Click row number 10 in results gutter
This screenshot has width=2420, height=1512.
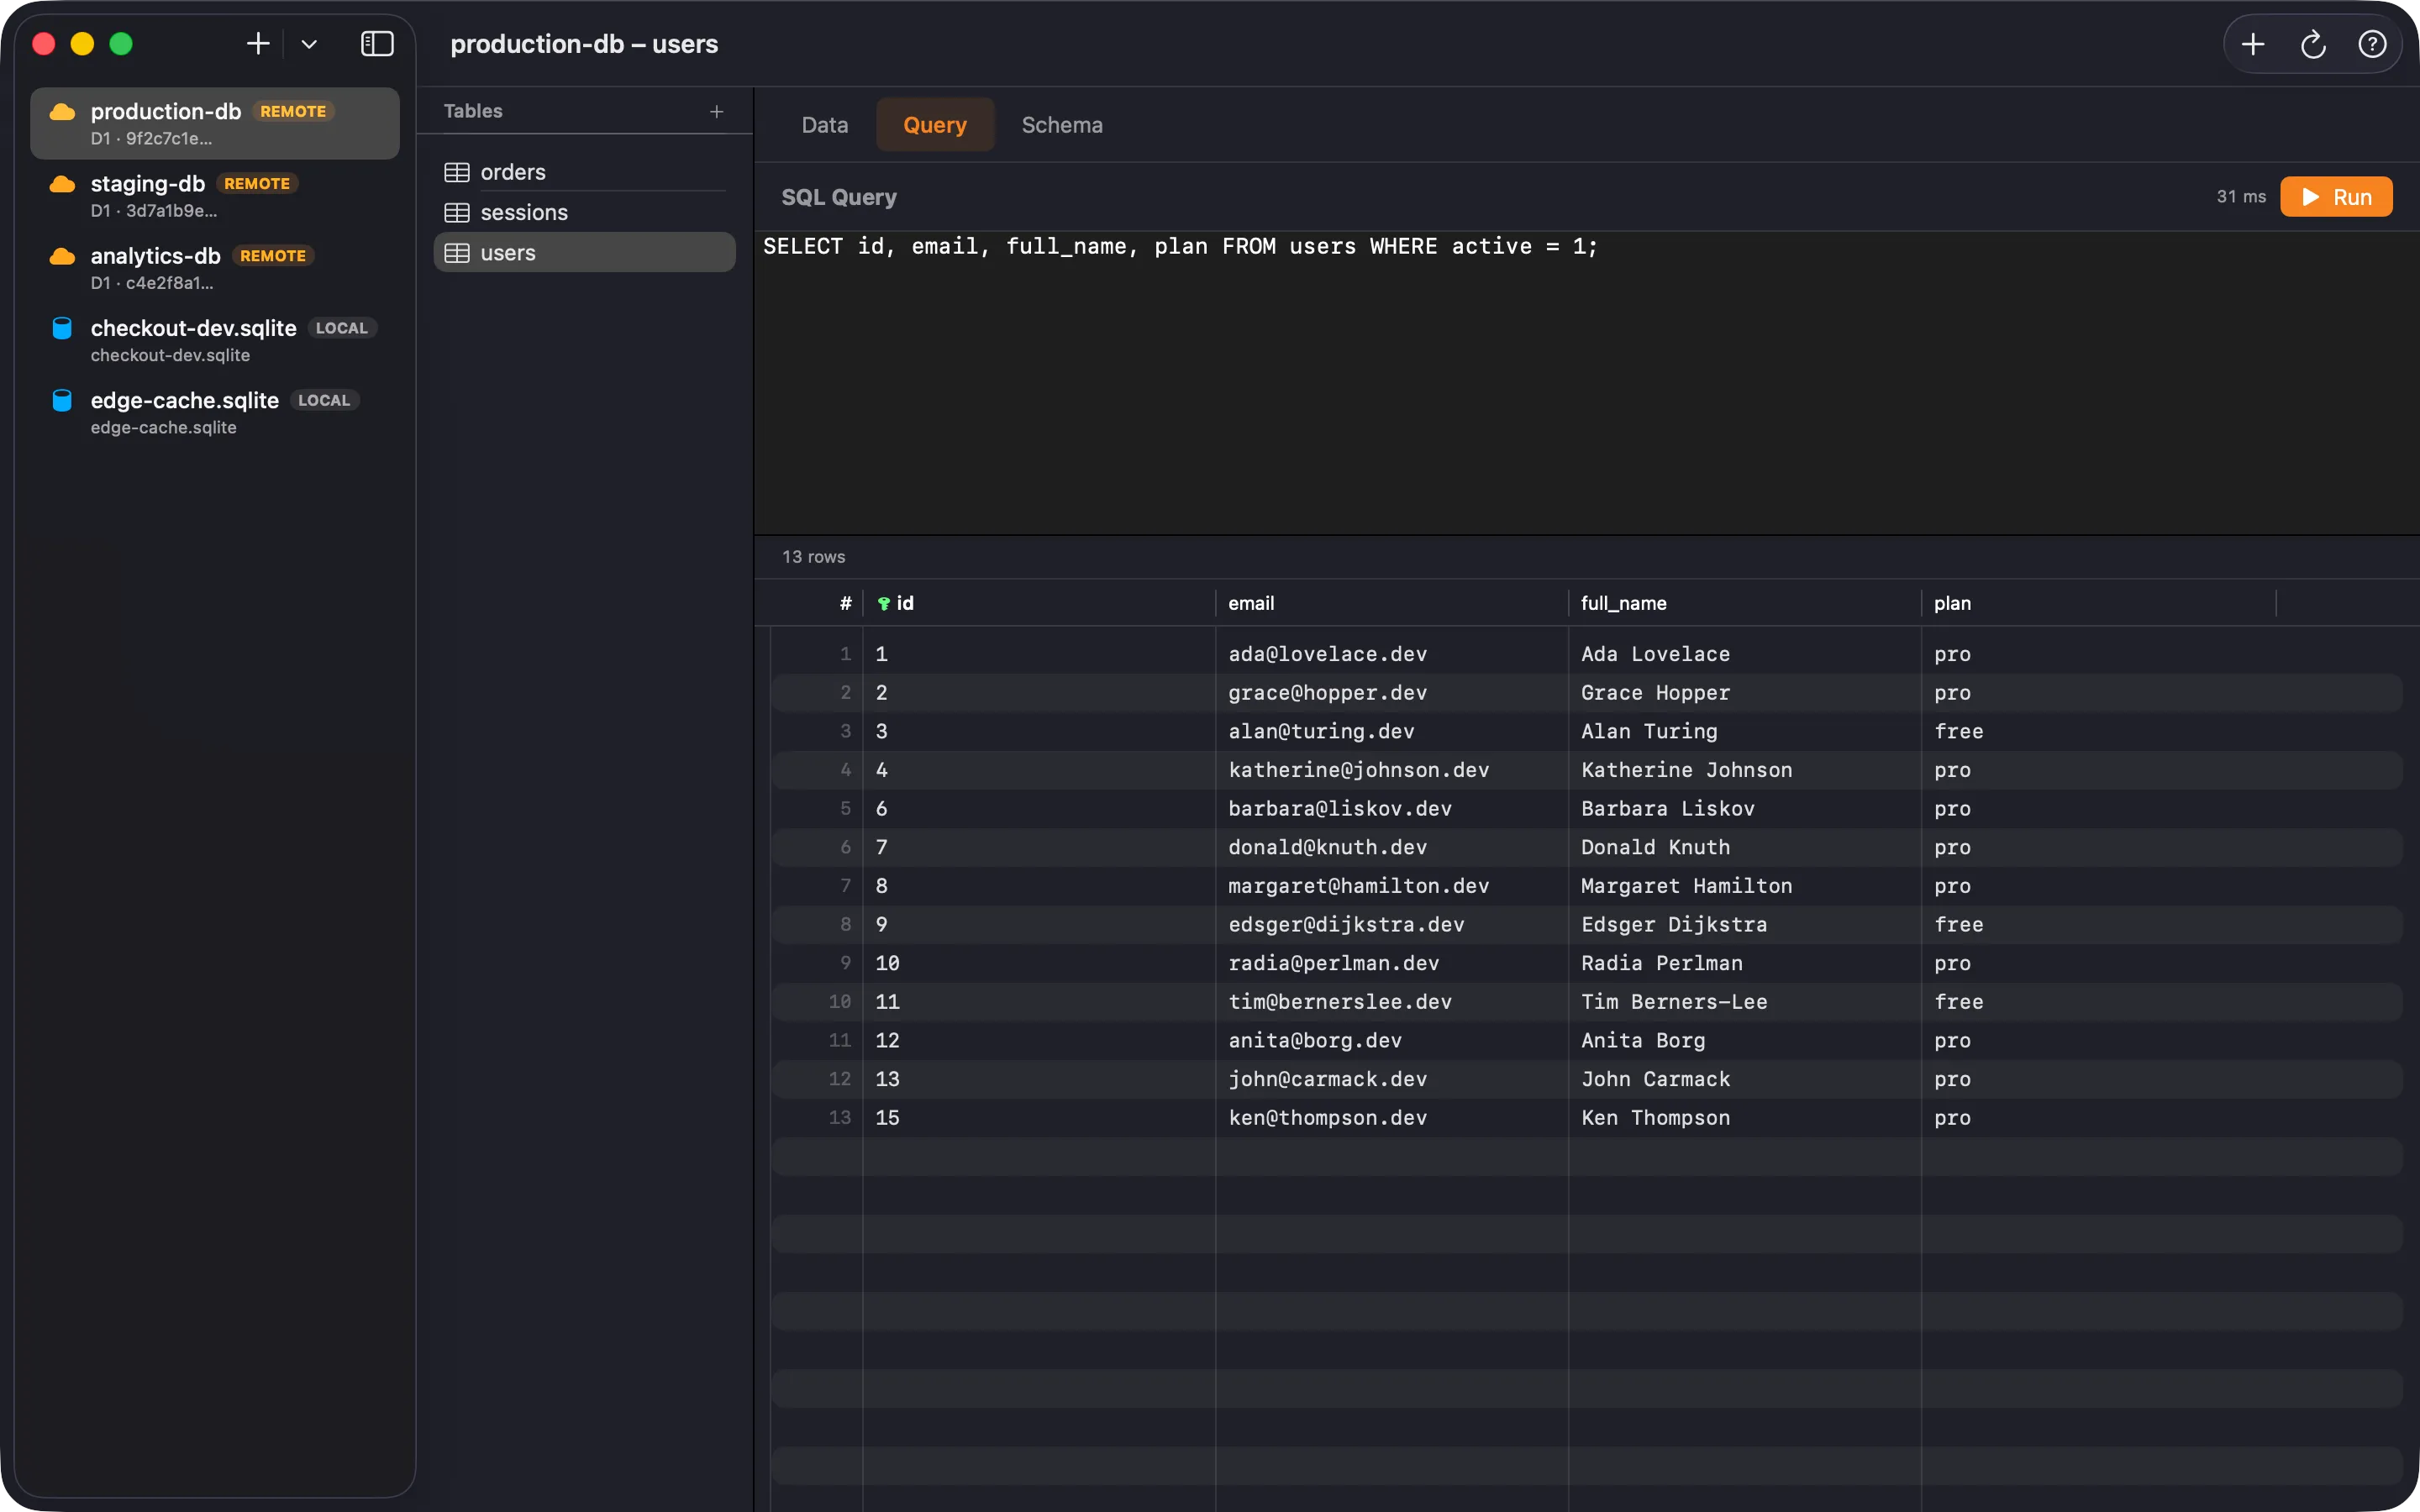click(839, 1002)
